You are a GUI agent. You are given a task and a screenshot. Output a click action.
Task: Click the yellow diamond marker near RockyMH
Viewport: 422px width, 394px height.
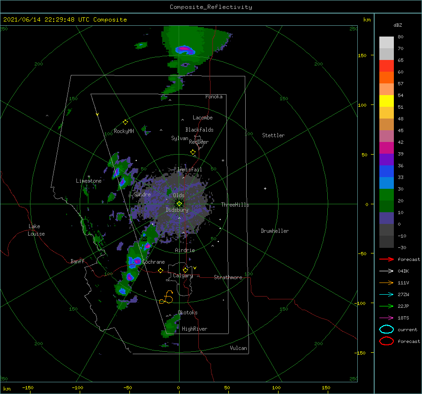point(125,122)
